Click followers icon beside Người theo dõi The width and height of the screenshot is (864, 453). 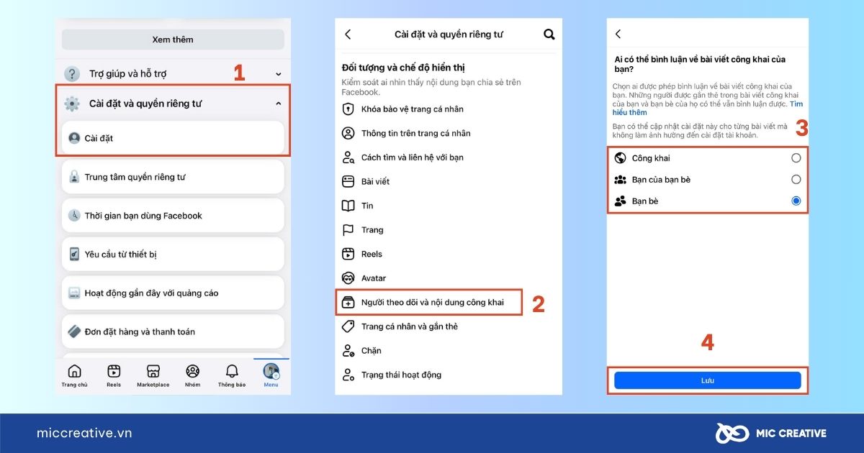coord(348,303)
